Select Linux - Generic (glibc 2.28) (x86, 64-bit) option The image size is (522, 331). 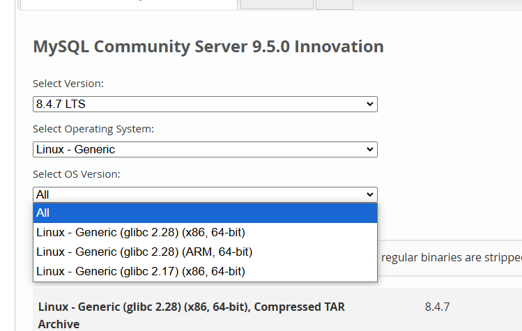205,233
